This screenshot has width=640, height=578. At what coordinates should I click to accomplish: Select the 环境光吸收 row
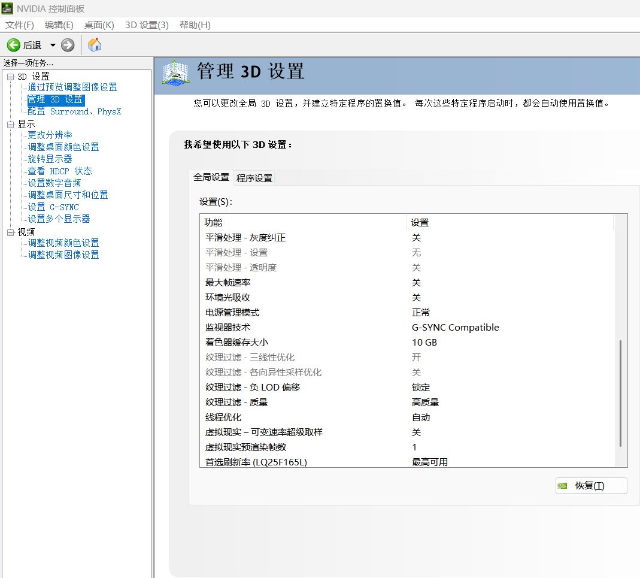(407, 298)
